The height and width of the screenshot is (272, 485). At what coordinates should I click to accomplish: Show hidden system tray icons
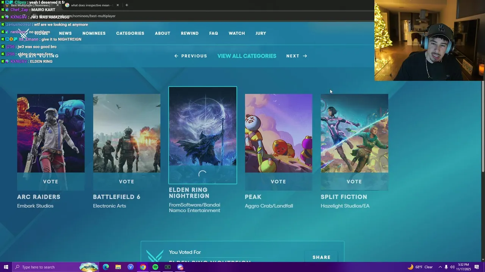click(x=440, y=267)
